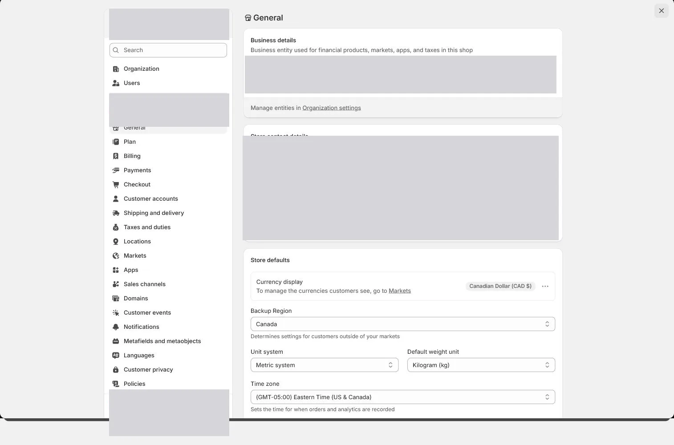Image resolution: width=674 pixels, height=445 pixels.
Task: Click the Customer events cursor icon
Action: pyautogui.click(x=116, y=313)
